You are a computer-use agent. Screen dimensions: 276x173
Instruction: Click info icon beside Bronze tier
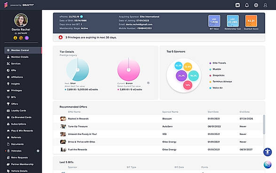[x=148, y=83]
